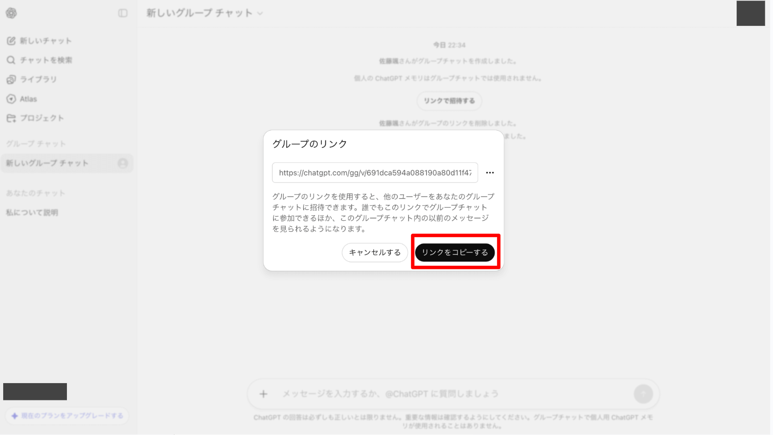Open Atlas from the sidebar
This screenshot has width=773, height=435.
tap(28, 99)
